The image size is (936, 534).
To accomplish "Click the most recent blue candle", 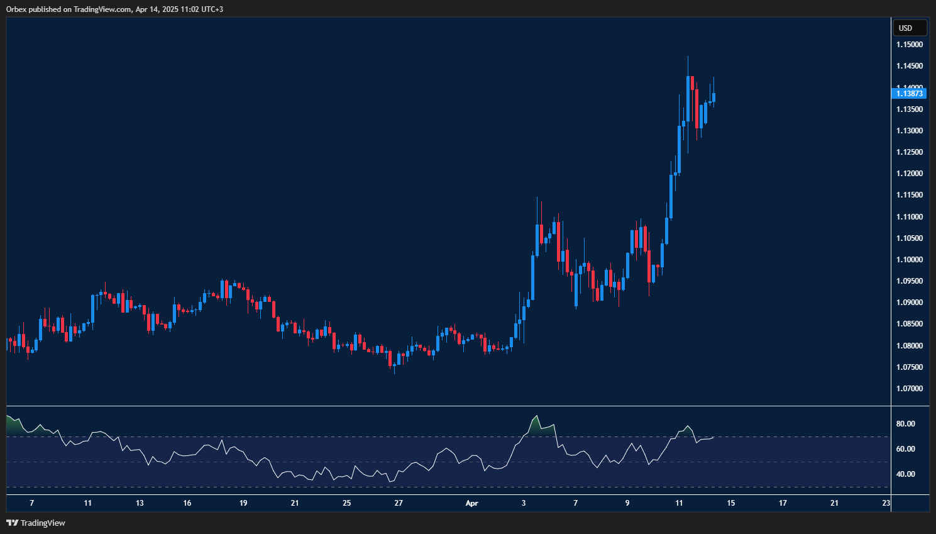I will tap(713, 97).
